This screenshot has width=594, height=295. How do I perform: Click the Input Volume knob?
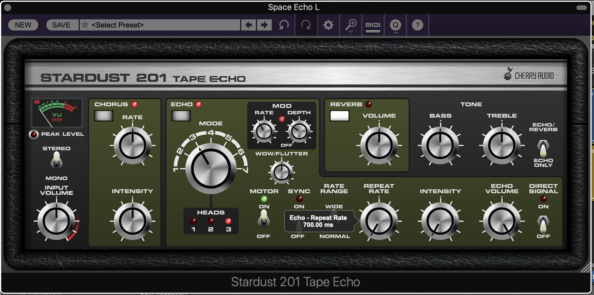57,221
